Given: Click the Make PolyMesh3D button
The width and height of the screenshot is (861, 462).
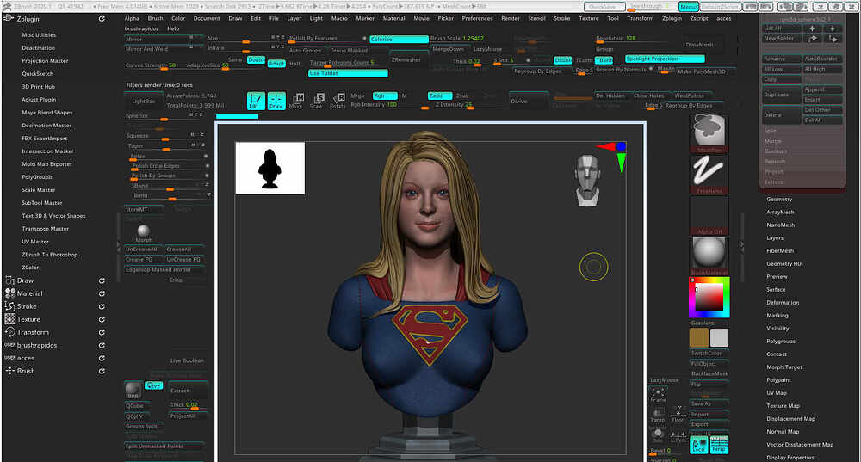Looking at the screenshot, I should coord(702,71).
